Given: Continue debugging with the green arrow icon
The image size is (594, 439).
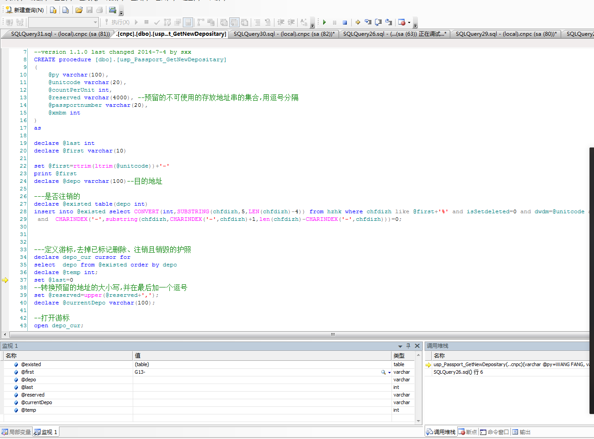Looking at the screenshot, I should tap(324, 22).
